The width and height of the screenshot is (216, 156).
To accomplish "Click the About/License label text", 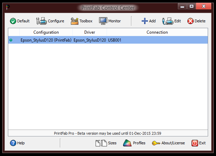I will tap(173, 143).
